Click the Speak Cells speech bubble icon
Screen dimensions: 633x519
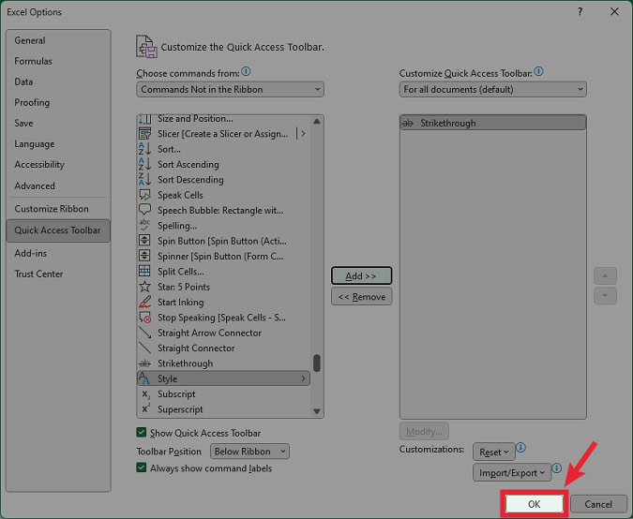coord(144,195)
